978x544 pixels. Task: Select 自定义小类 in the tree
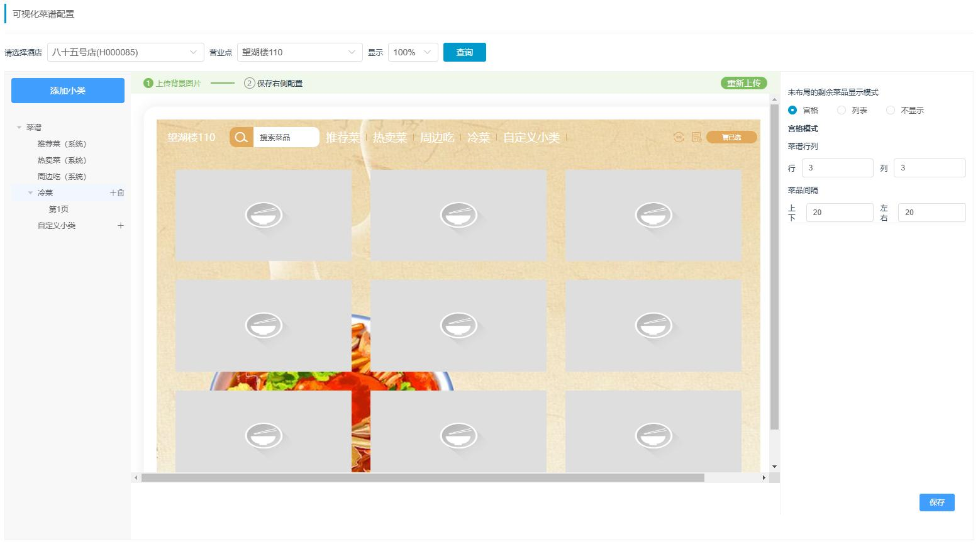(57, 226)
